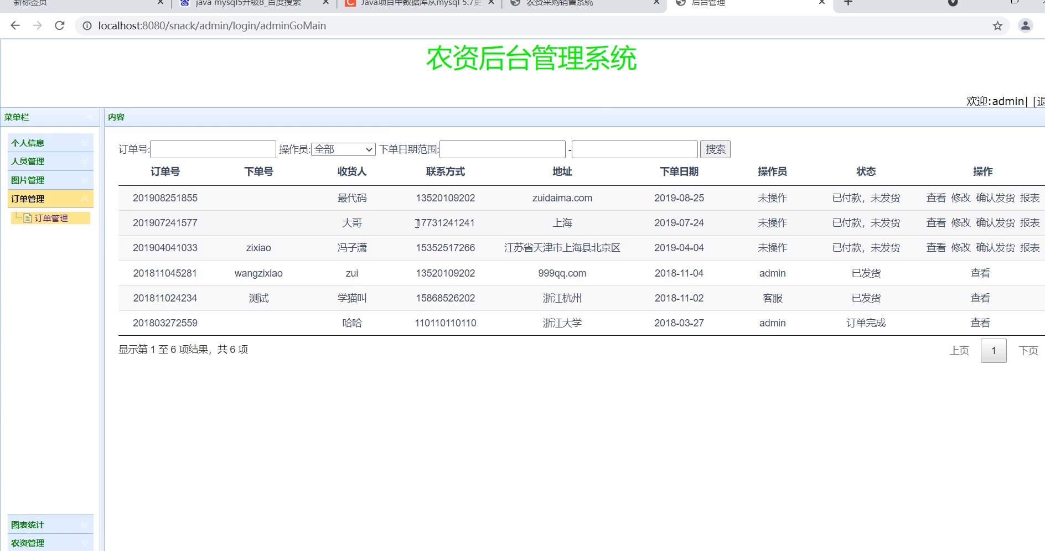Expand the 人员管理 menu section
The height and width of the screenshot is (551, 1045).
click(x=50, y=161)
